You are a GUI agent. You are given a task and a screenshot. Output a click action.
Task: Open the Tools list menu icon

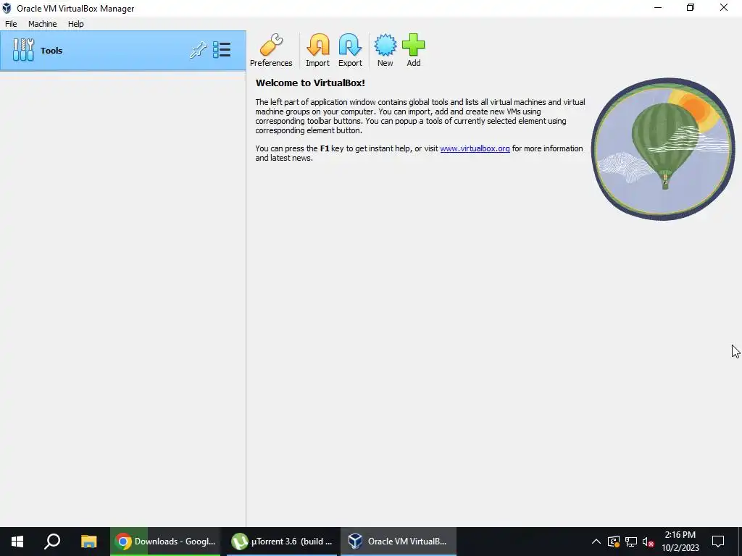(x=222, y=50)
